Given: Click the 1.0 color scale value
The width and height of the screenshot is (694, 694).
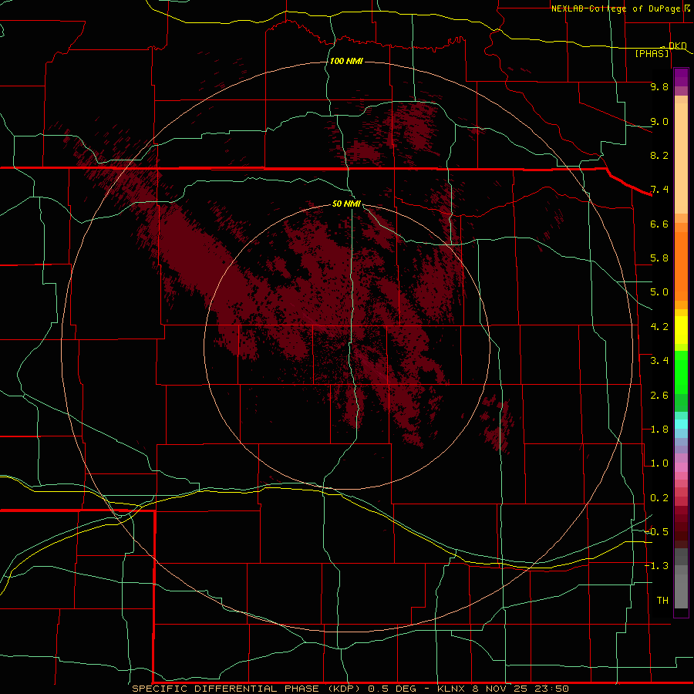Looking at the screenshot, I should coord(659,463).
